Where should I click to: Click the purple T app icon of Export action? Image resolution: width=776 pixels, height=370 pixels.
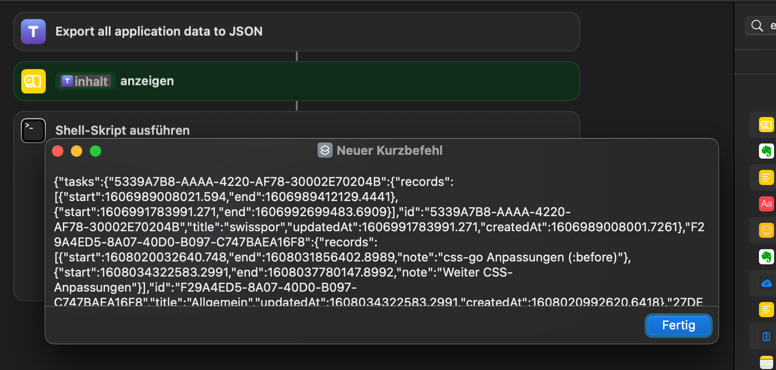tap(33, 32)
